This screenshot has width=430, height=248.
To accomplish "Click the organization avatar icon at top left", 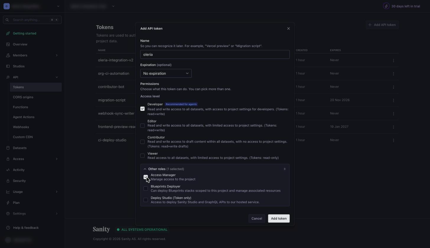I will click(6, 6).
